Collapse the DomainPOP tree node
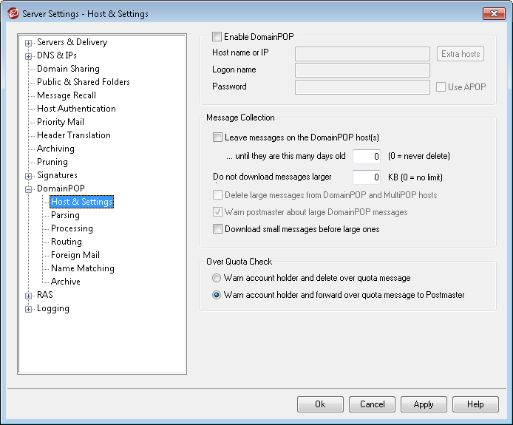This screenshot has height=425, width=513. pos(29,189)
